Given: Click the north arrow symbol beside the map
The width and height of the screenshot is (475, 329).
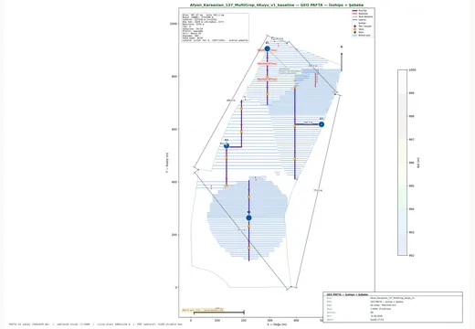Looking at the screenshot, I should tap(342, 62).
